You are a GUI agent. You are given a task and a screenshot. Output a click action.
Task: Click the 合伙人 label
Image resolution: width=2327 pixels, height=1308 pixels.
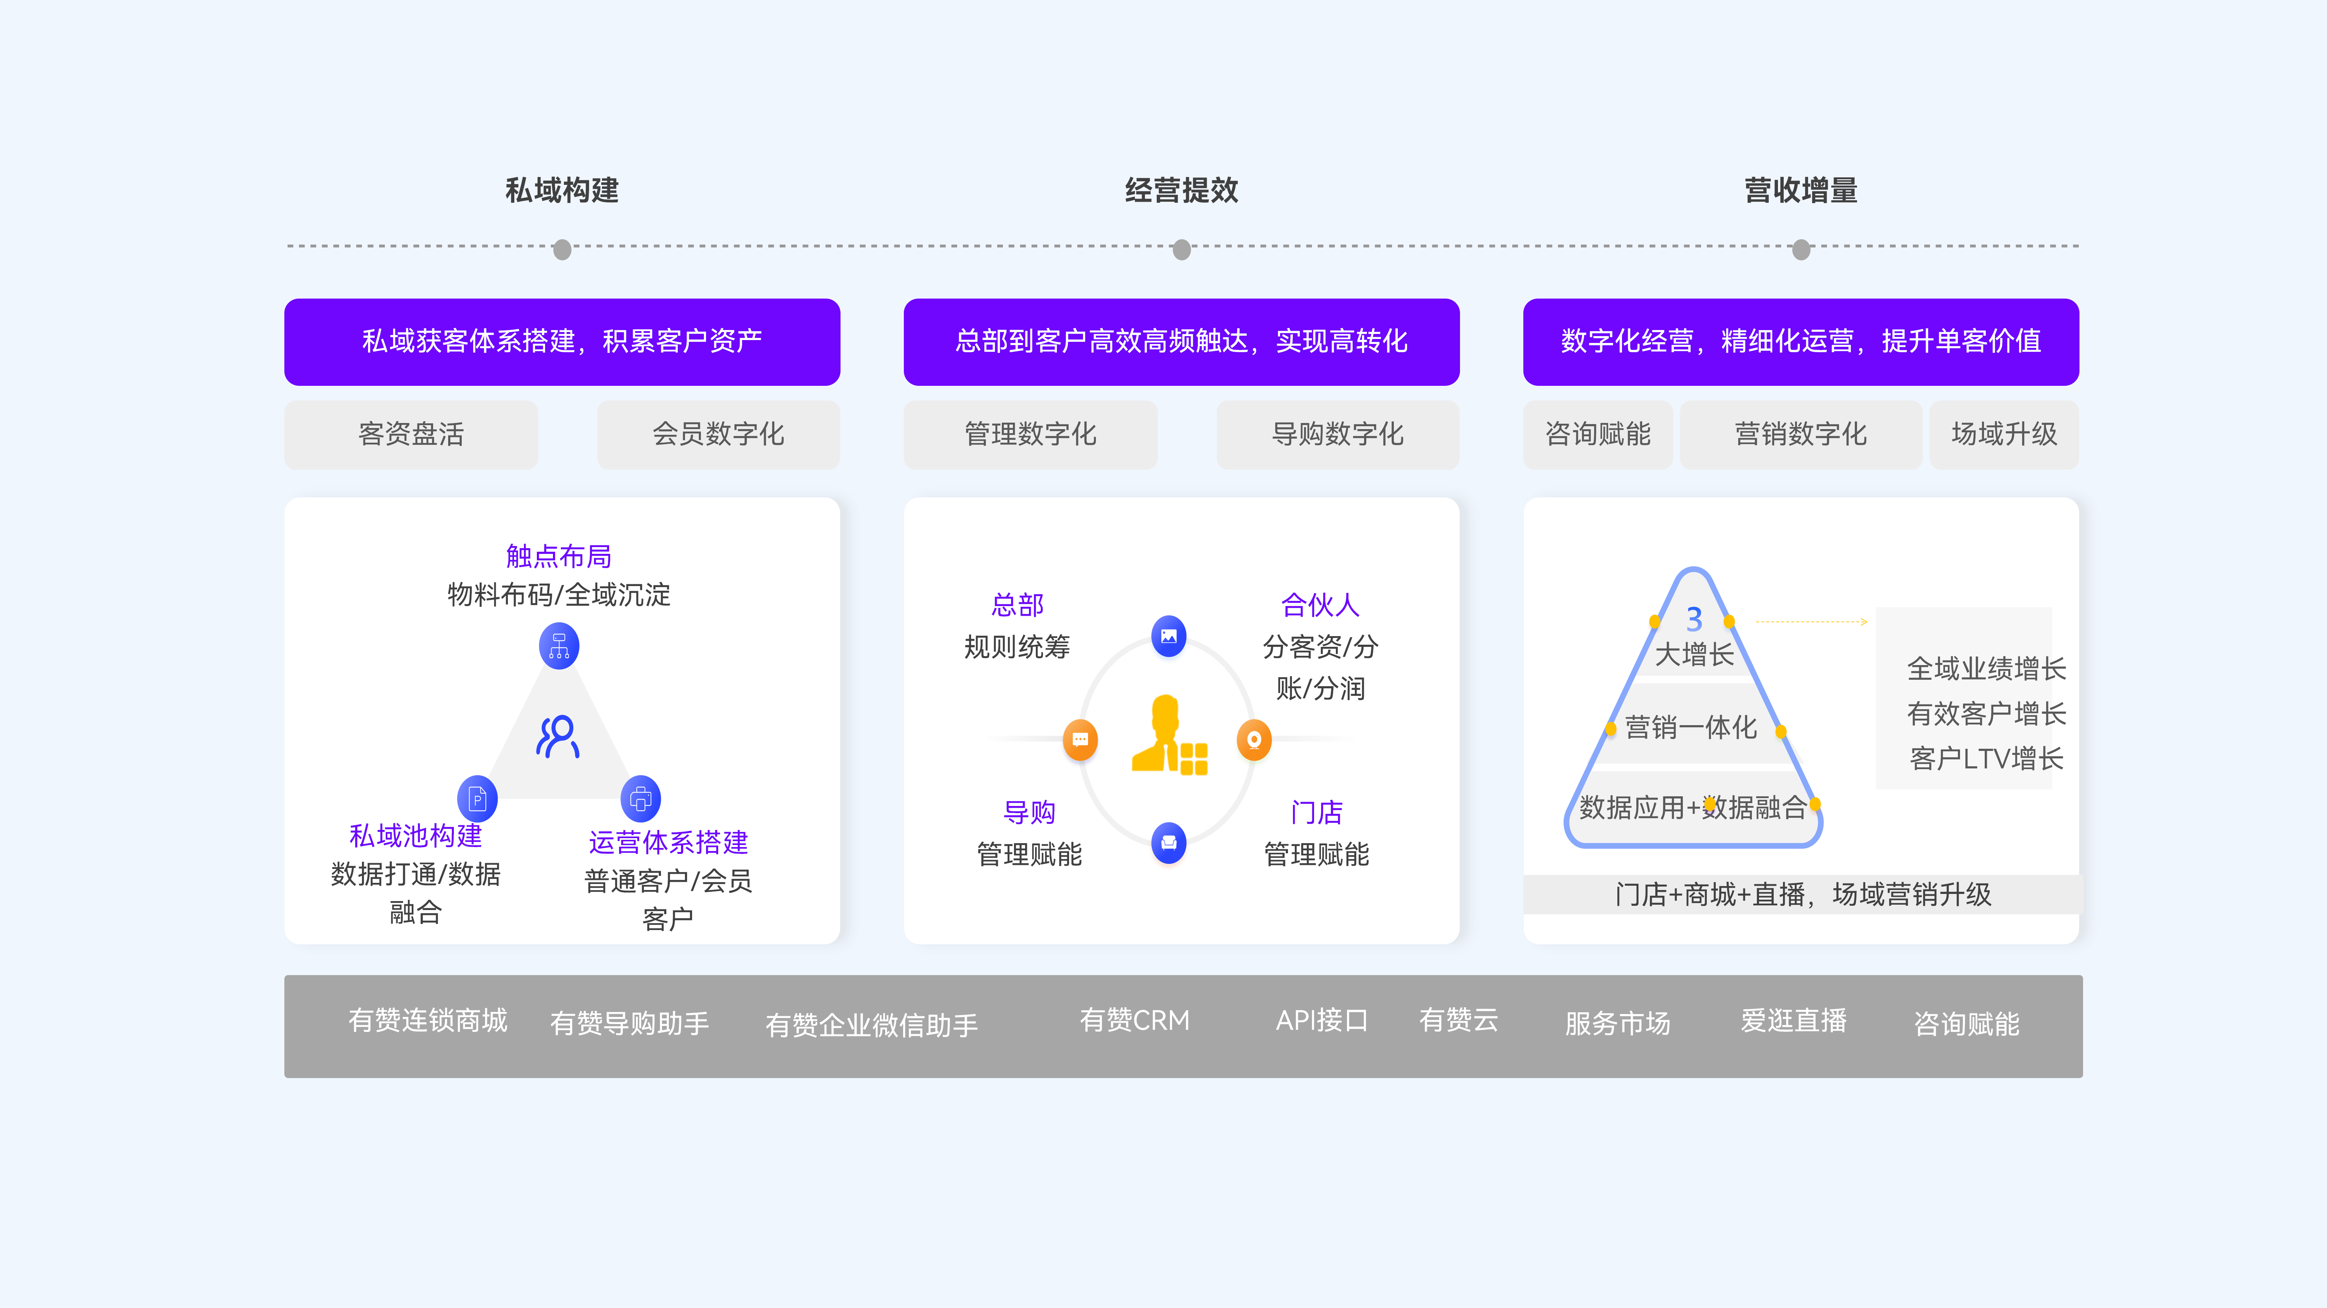pyautogui.click(x=1320, y=605)
